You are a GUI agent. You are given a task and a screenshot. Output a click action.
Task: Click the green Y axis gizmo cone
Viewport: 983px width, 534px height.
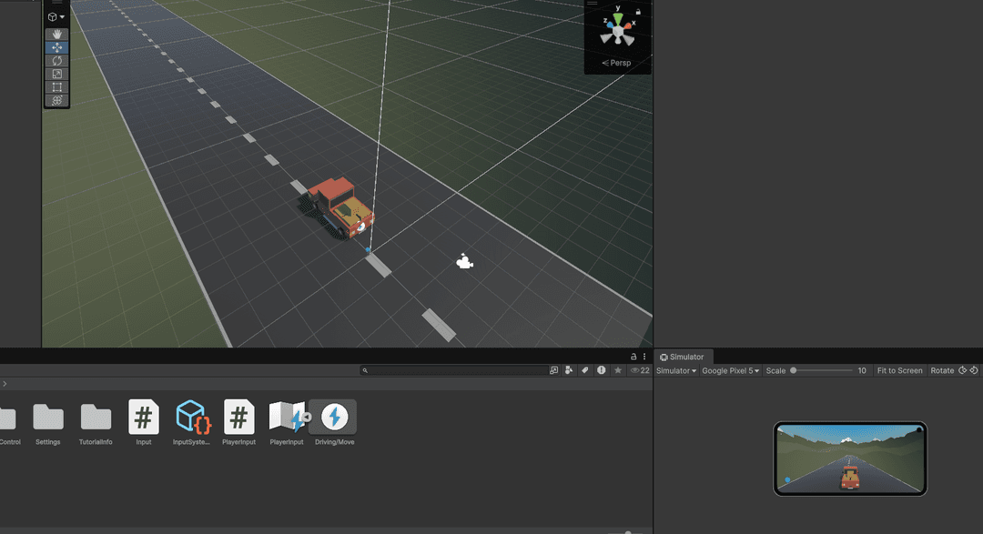pos(618,19)
